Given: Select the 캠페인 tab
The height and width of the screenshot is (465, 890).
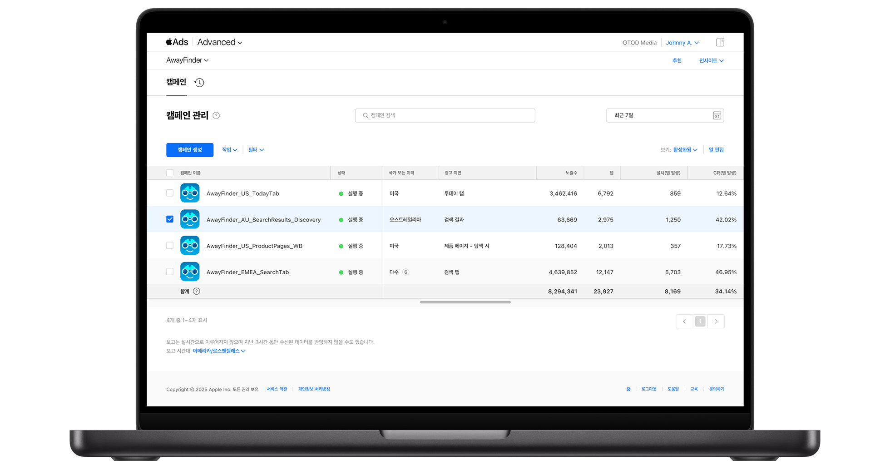Looking at the screenshot, I should coord(176,82).
